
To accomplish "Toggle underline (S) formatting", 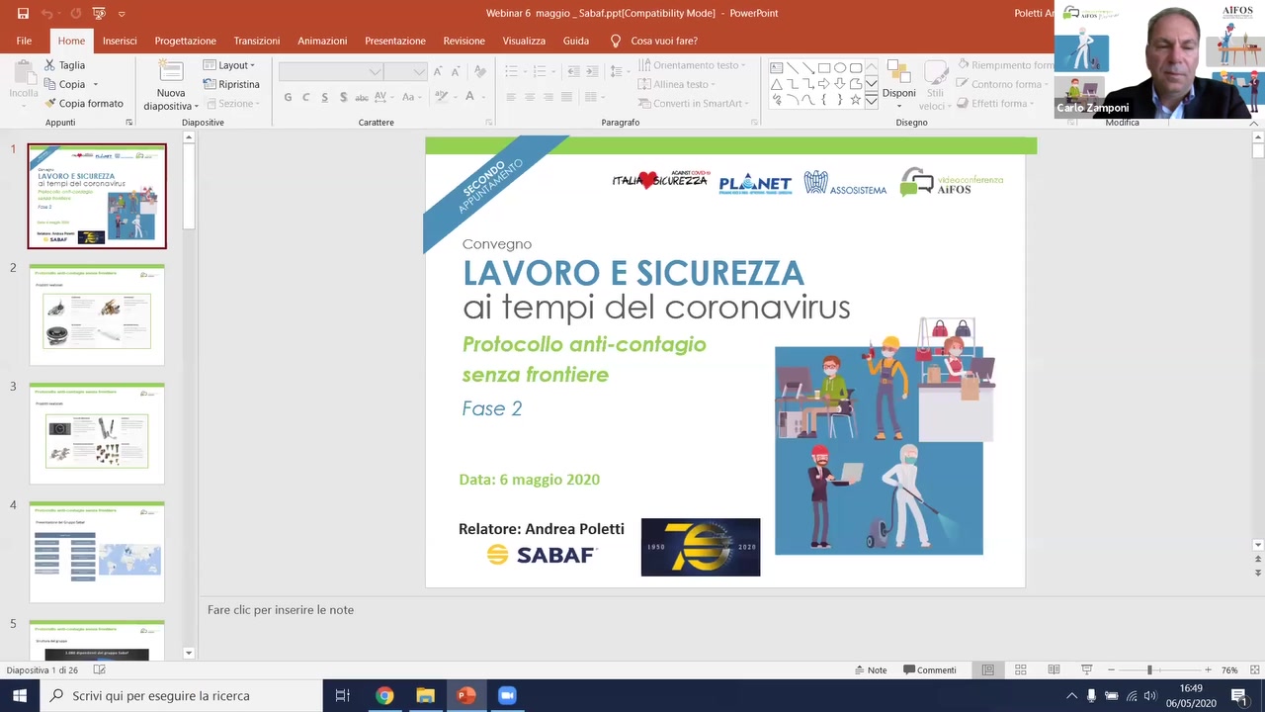I will pos(324,97).
